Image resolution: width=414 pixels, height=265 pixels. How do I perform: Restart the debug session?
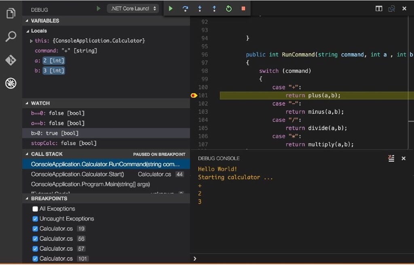(x=229, y=8)
